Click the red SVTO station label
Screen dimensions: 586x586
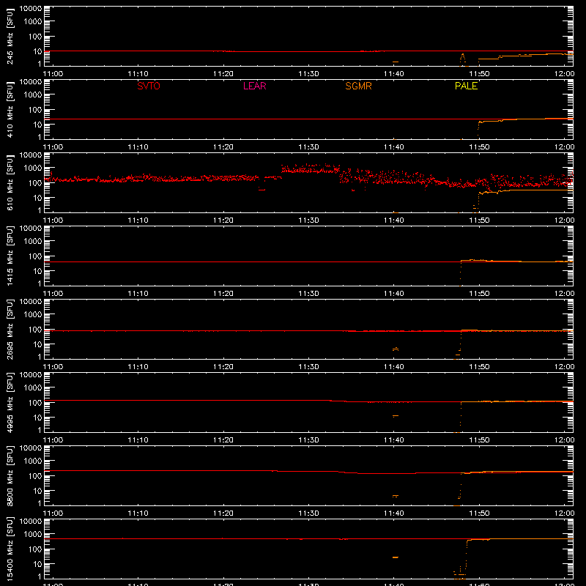click(x=149, y=86)
